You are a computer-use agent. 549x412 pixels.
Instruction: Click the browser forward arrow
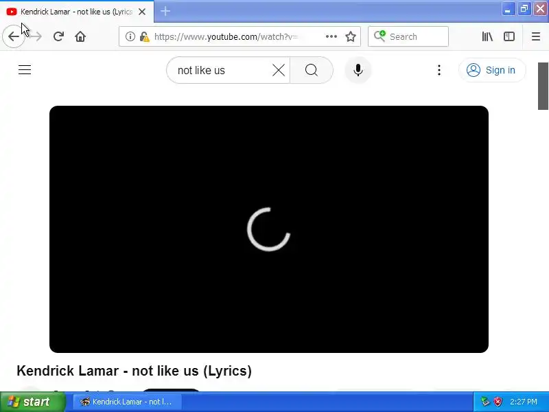tap(36, 36)
